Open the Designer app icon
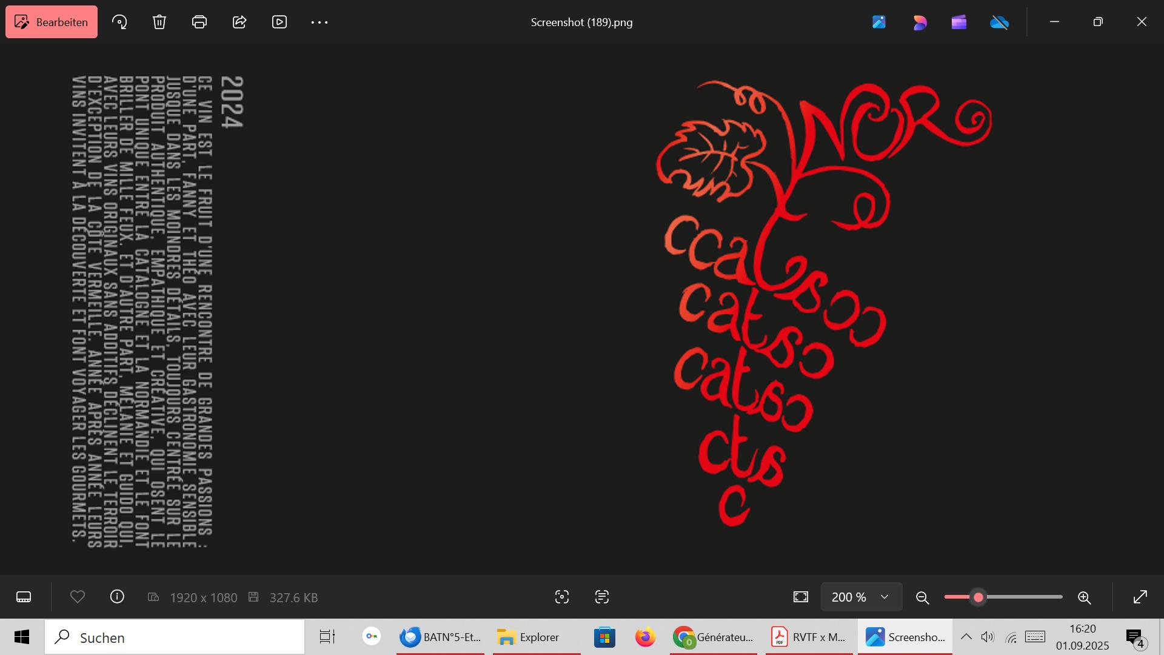 (920, 22)
